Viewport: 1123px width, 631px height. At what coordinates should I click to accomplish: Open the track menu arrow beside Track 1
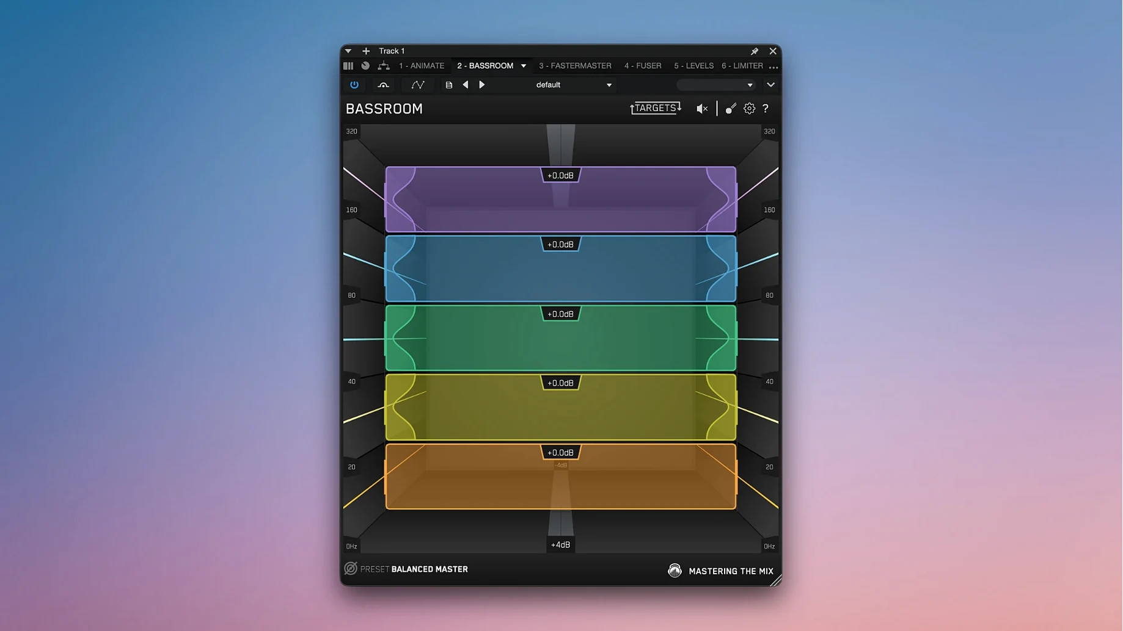(348, 51)
